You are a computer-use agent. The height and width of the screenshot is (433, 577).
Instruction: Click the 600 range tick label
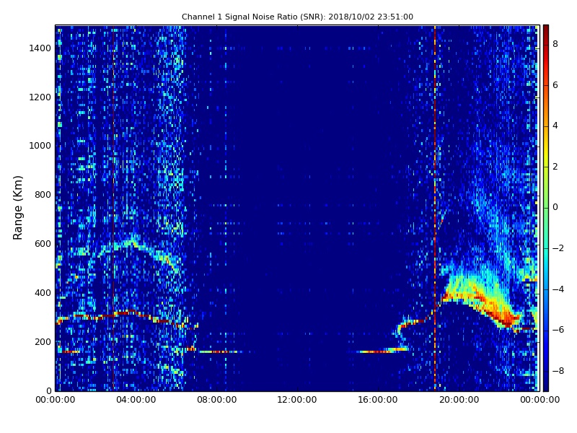(43, 244)
